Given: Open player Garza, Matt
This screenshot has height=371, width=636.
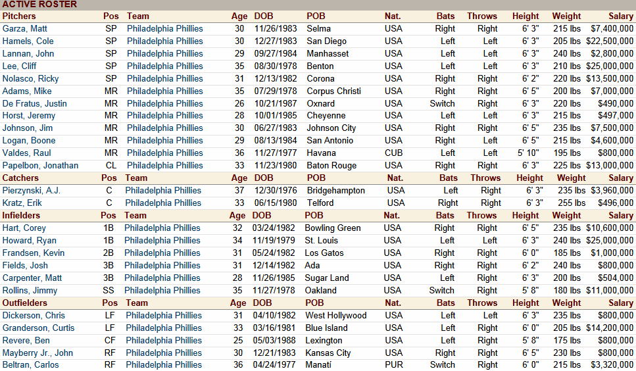Looking at the screenshot, I should click(x=25, y=29).
